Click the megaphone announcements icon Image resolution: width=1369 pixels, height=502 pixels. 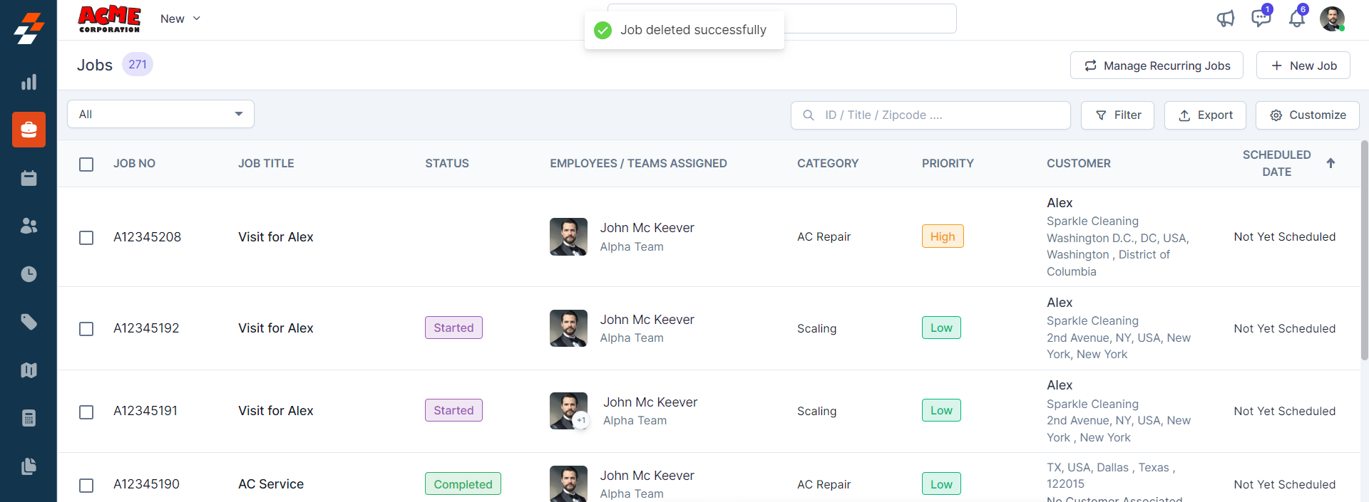pos(1225,19)
